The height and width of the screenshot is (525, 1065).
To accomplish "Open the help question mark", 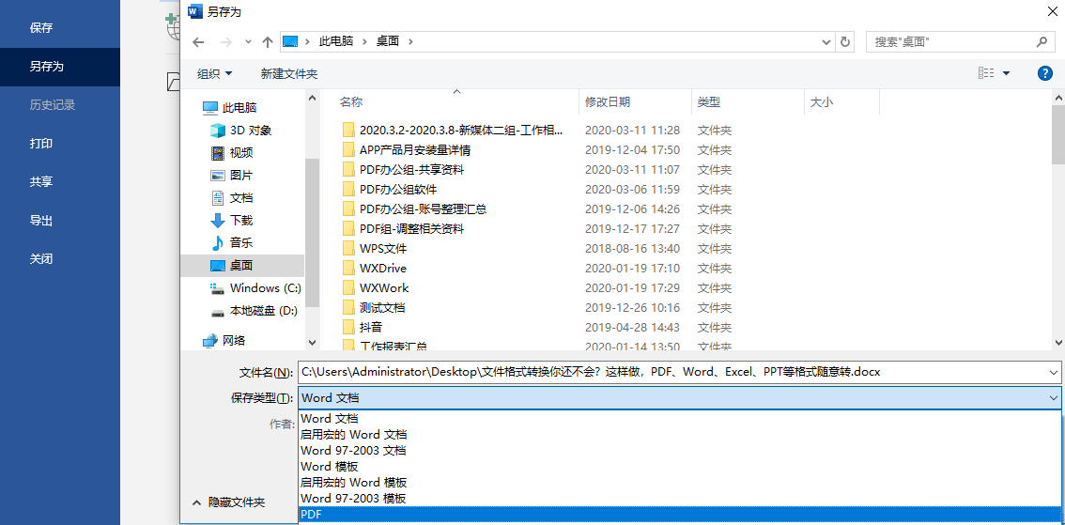I will pyautogui.click(x=1044, y=73).
